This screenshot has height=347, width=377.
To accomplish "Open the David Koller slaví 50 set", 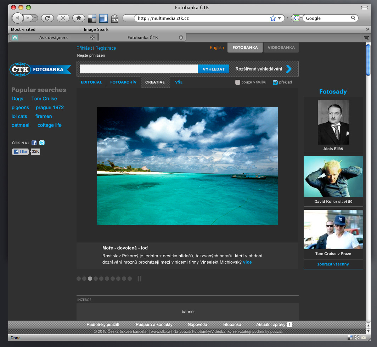I will coord(333,176).
